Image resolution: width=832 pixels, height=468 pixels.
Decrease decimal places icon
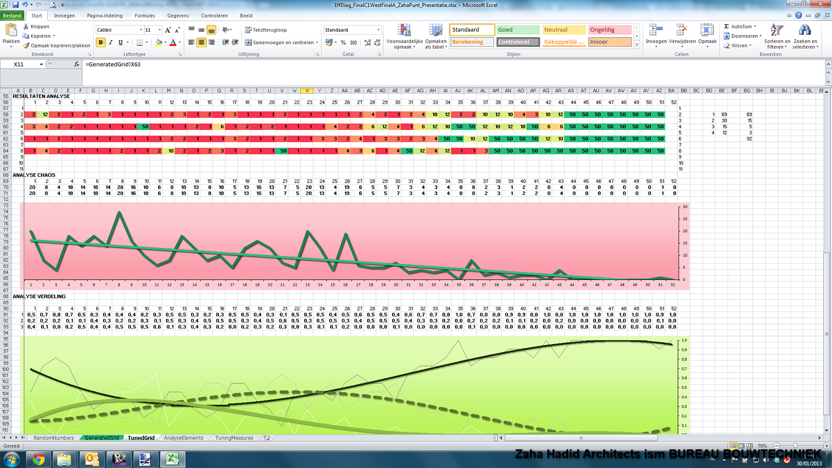[376, 43]
